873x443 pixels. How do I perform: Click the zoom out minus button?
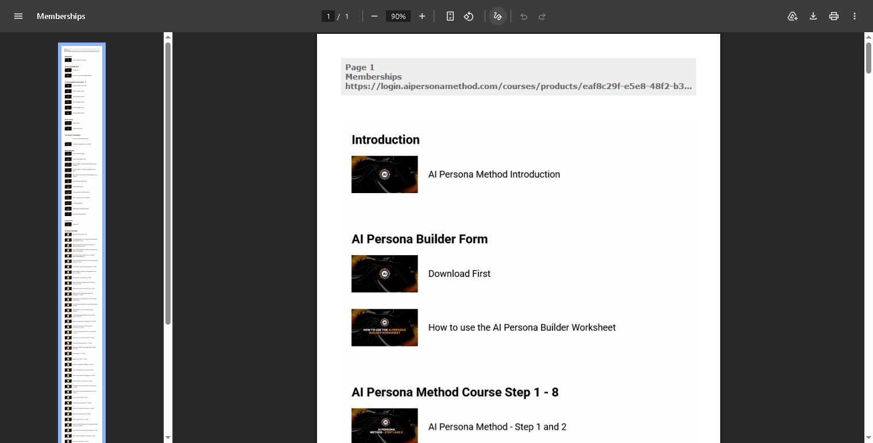coord(374,16)
